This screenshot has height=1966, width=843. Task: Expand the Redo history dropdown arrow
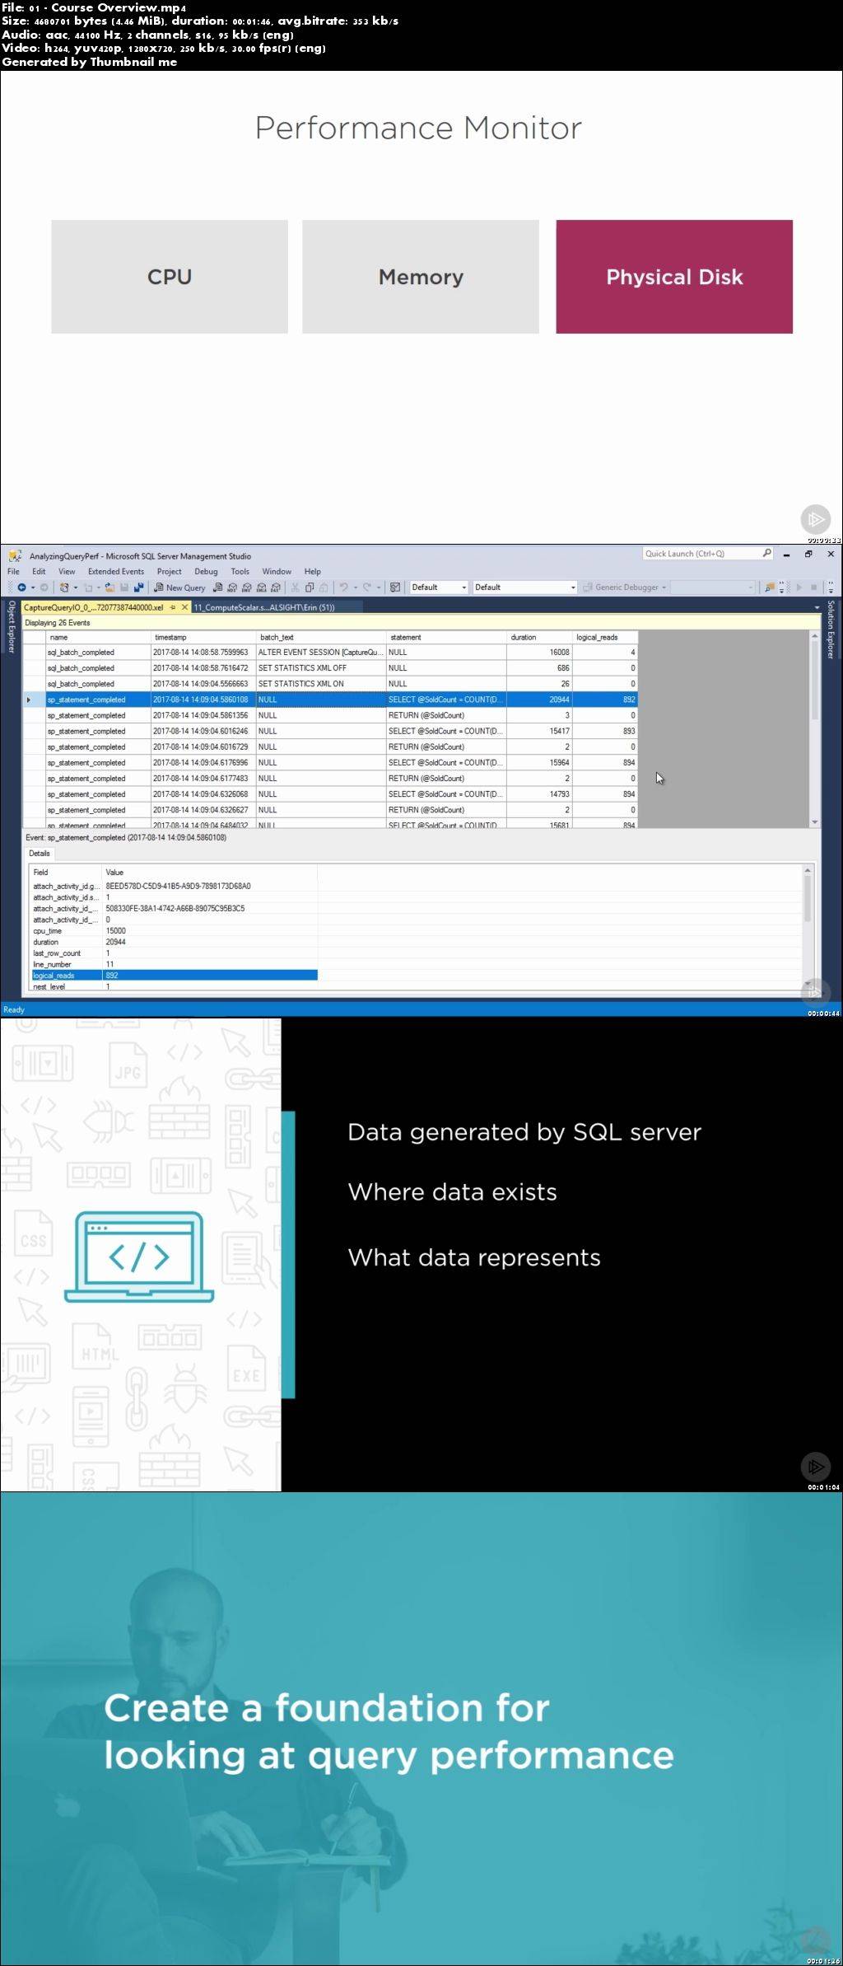click(x=379, y=587)
